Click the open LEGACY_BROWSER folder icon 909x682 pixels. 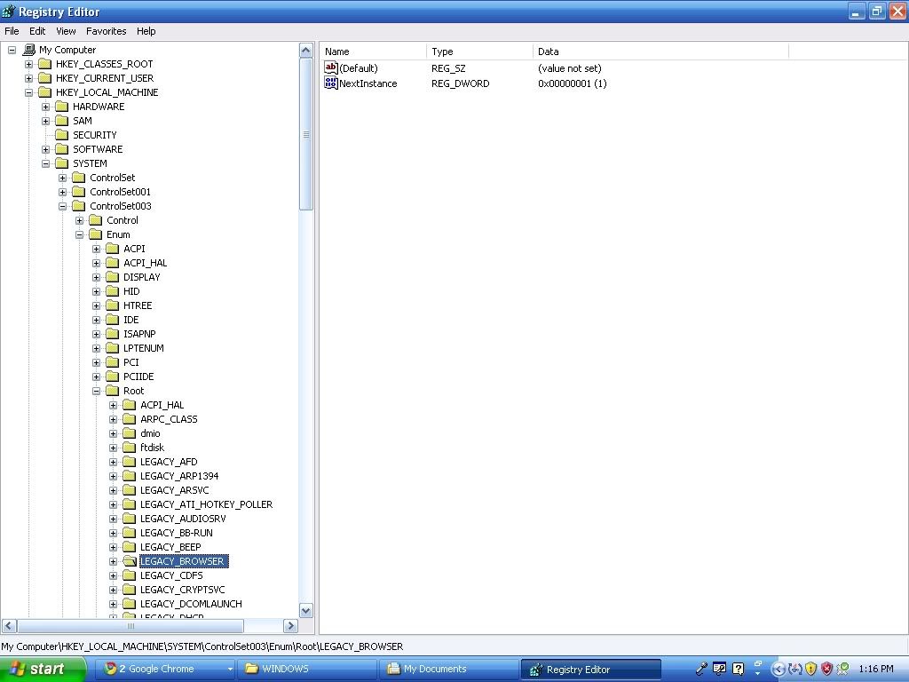(130, 561)
